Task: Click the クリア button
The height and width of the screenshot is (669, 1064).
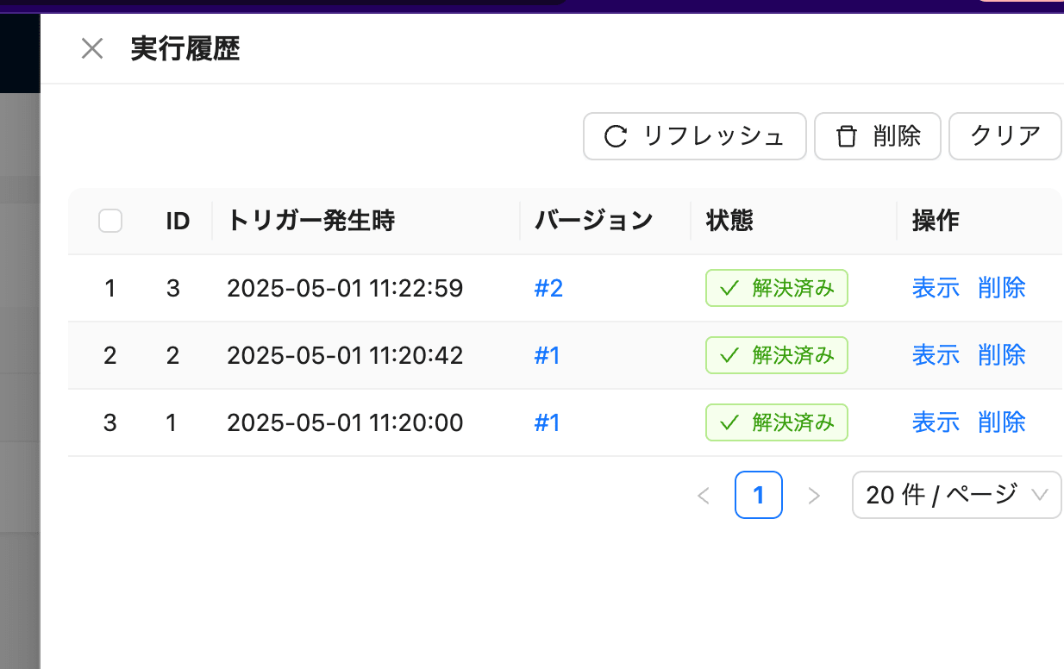Action: pos(1005,136)
